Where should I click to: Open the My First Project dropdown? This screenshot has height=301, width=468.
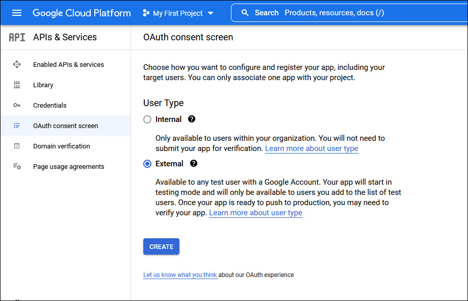click(x=177, y=13)
